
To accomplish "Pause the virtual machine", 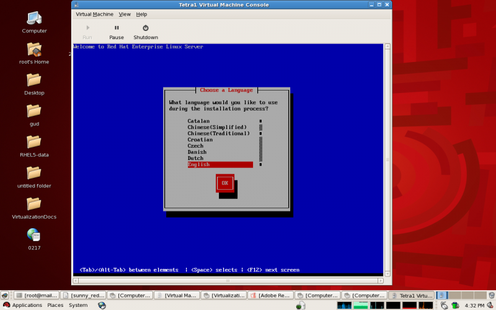I will (117, 32).
